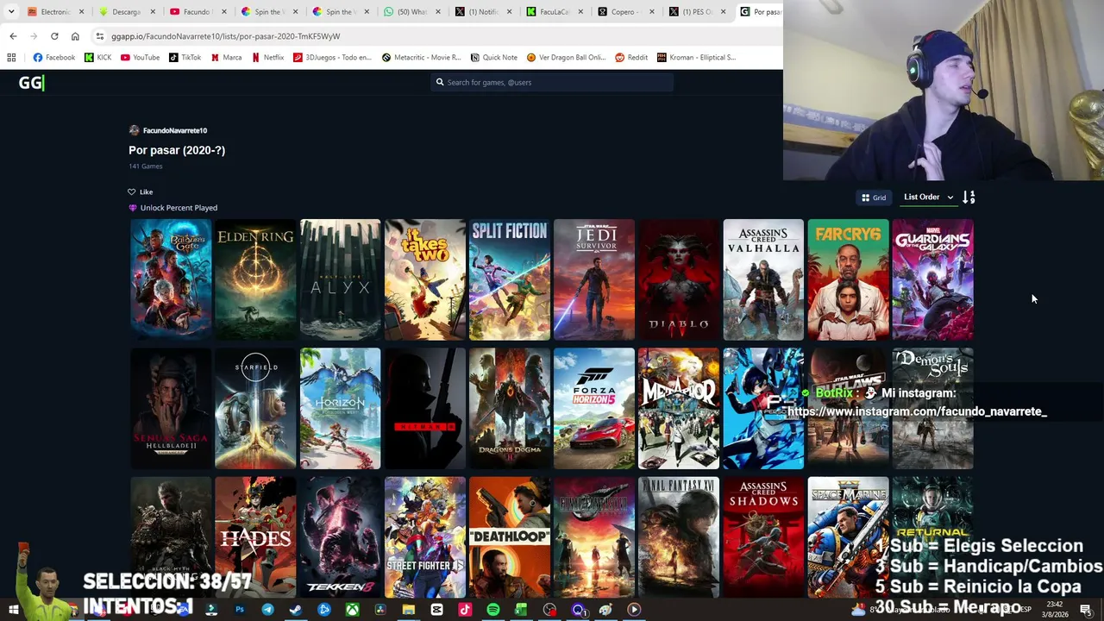Close the Electronic browser tab
Screen dimensions: 1104x621
coord(82,12)
